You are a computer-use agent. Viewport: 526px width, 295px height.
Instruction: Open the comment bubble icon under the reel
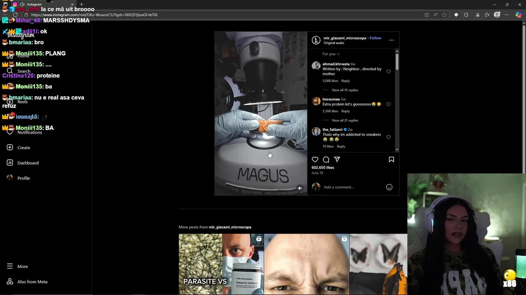326,159
